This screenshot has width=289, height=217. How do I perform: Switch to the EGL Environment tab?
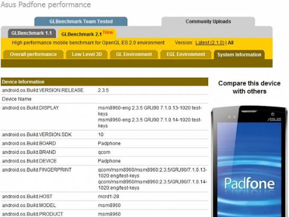[x=186, y=54]
